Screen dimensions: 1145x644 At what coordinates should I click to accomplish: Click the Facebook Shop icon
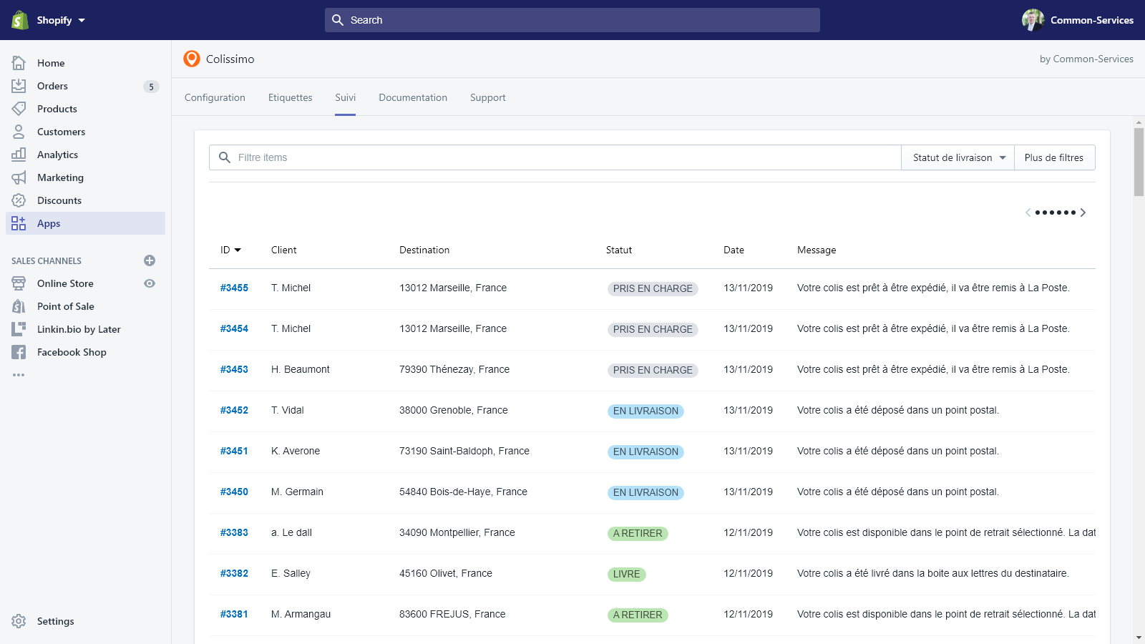tap(19, 352)
